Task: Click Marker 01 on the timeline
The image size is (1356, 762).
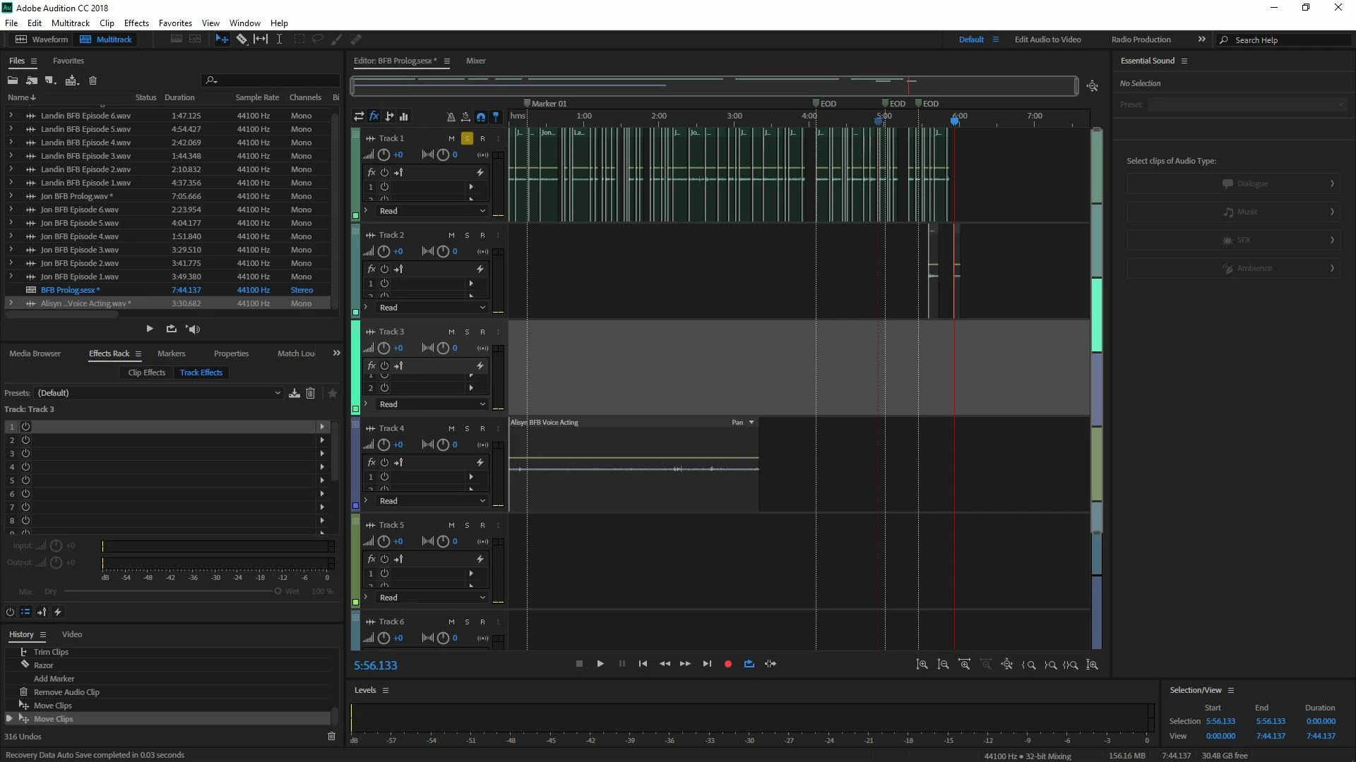Action: (x=527, y=104)
